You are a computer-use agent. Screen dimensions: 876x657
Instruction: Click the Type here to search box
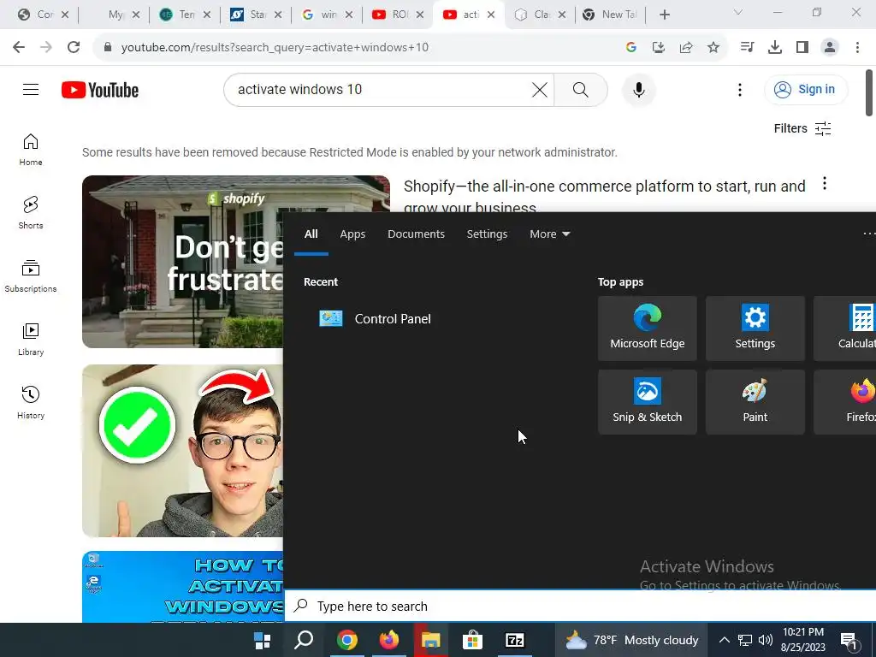click(x=581, y=607)
